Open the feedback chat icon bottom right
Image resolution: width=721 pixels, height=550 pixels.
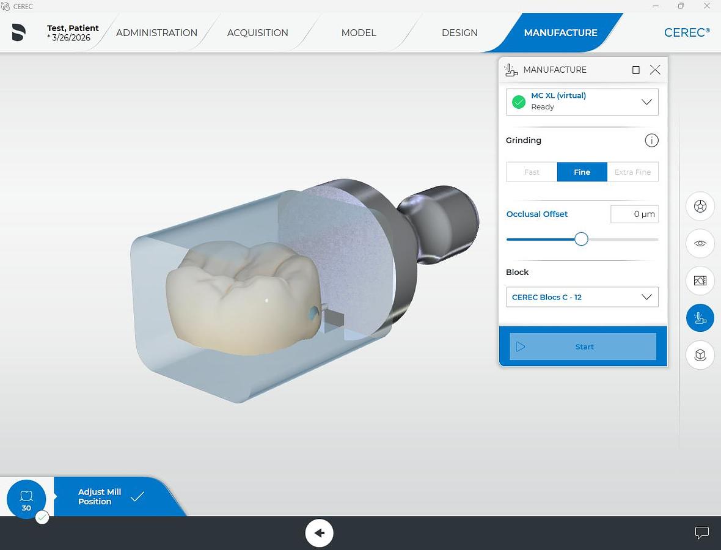click(x=701, y=532)
